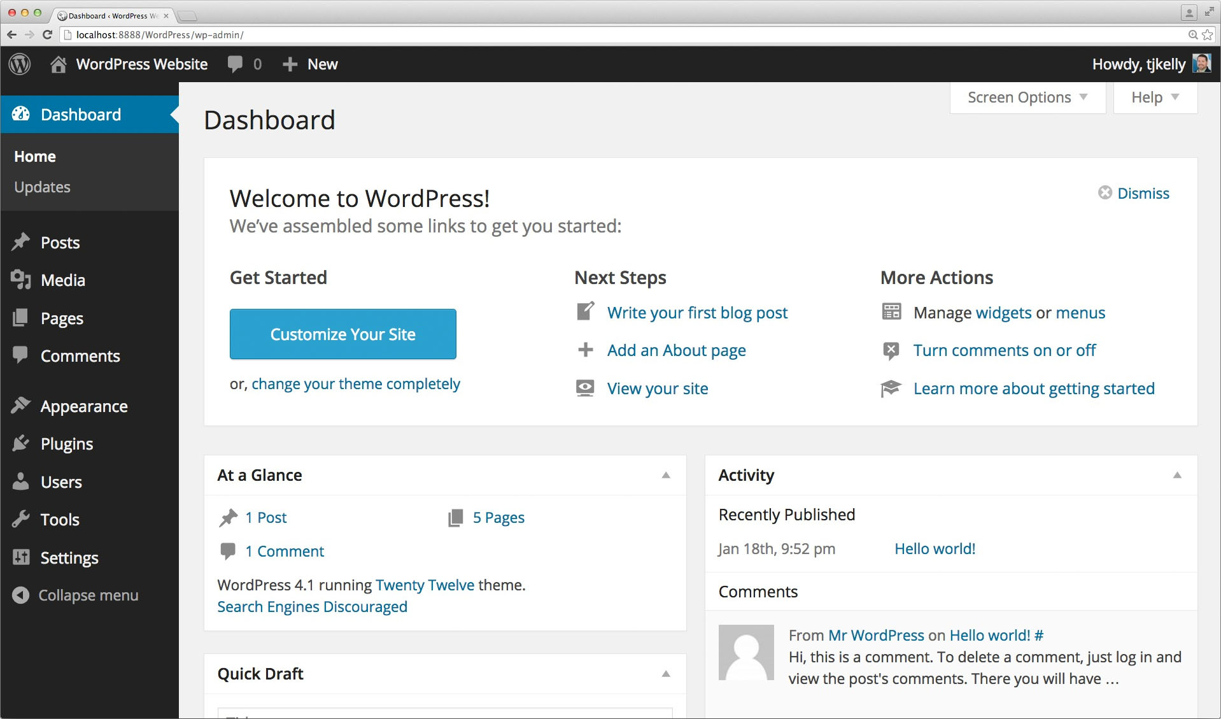Click the Users person icon
The height and width of the screenshot is (719, 1221).
[x=21, y=481]
